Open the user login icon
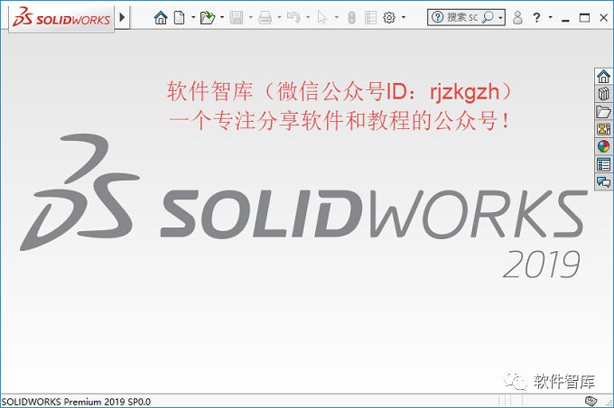 click(517, 18)
